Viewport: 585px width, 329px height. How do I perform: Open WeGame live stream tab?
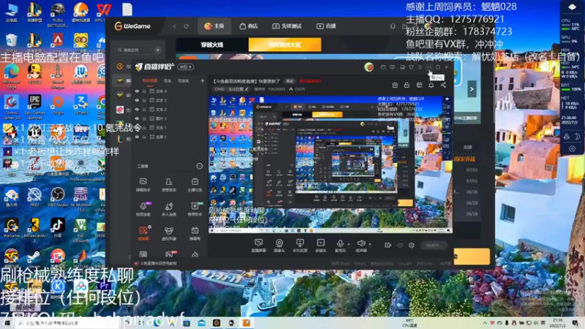coord(326,26)
